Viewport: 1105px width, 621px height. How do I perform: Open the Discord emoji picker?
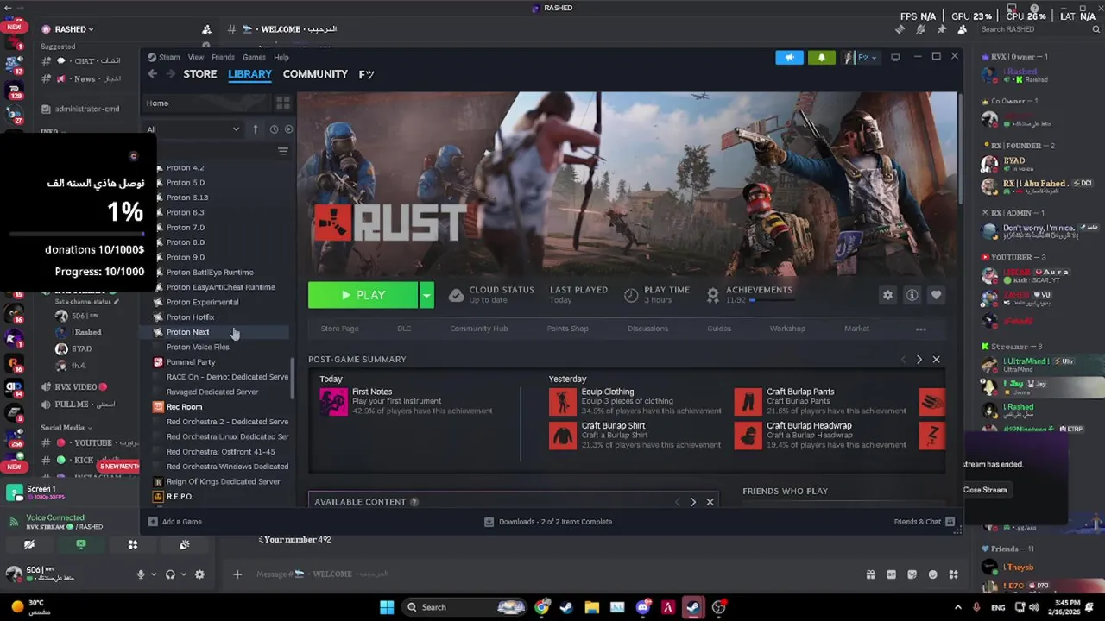click(932, 574)
